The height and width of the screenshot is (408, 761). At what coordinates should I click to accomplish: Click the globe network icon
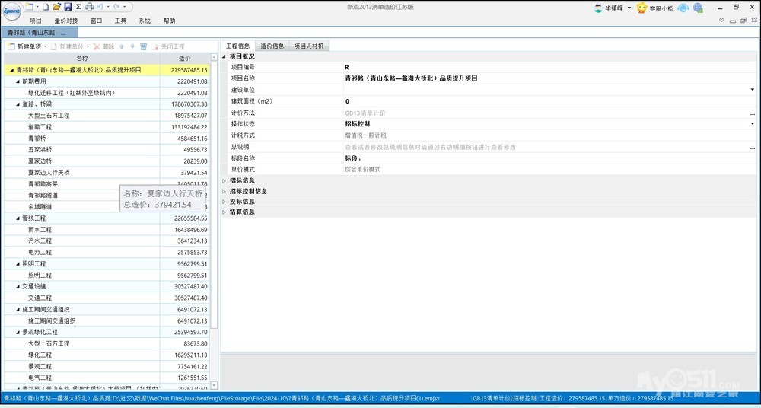coord(698,8)
